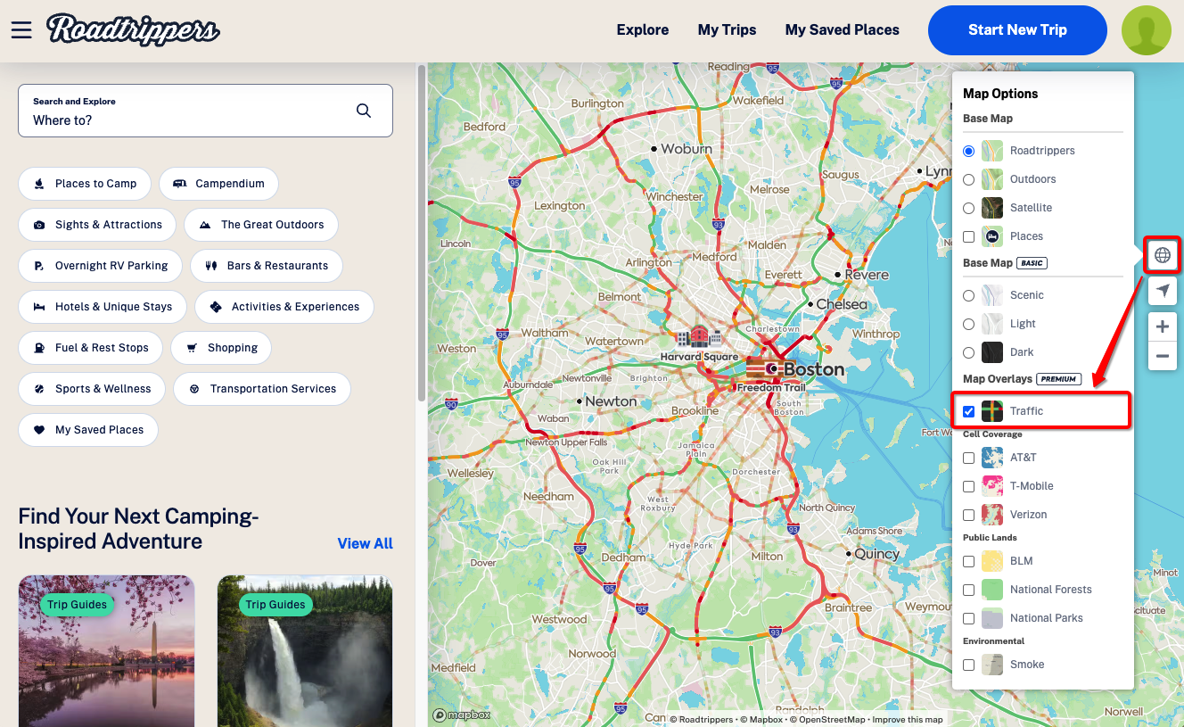1184x727 pixels.
Task: Select the Places to Camp category
Action: [85, 184]
